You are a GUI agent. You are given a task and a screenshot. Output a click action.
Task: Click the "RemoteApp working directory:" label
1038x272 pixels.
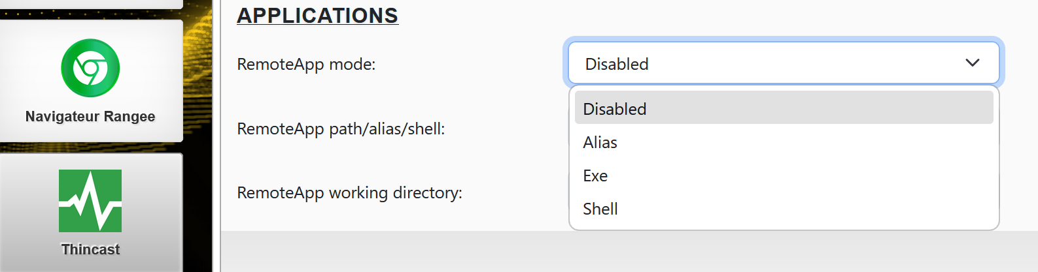[x=349, y=192]
